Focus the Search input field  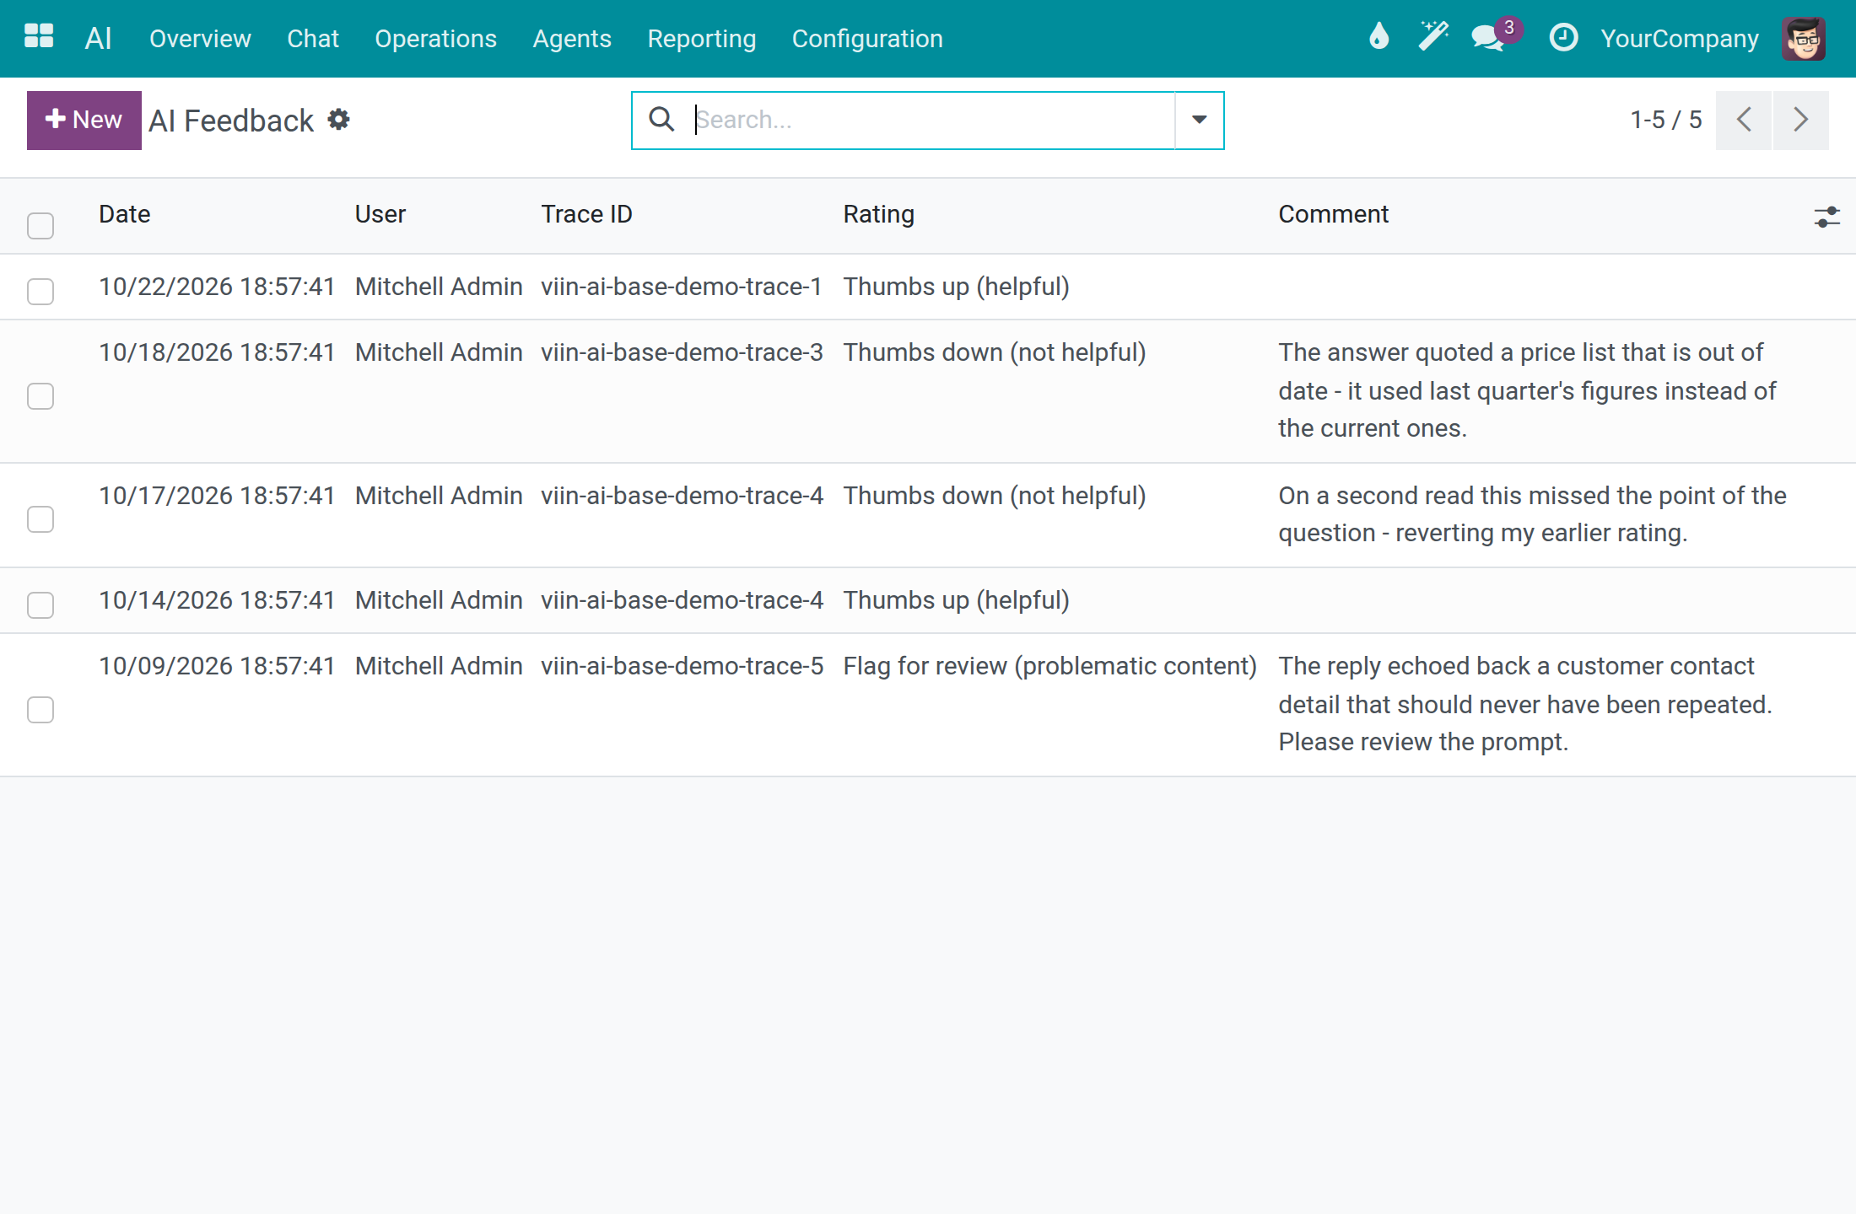(932, 120)
